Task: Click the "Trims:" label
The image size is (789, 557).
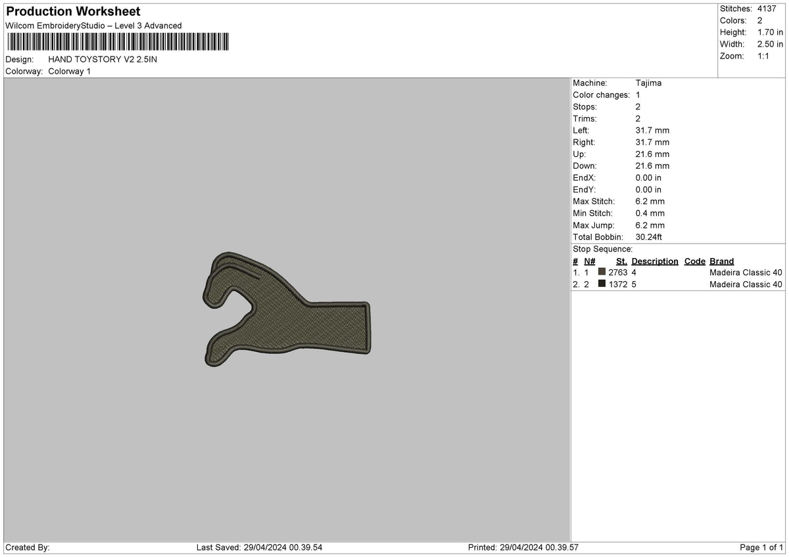Action: (x=585, y=118)
